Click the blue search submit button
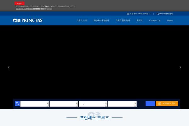Image resolution: width=189 pixels, height=126 pixels. [150, 103]
